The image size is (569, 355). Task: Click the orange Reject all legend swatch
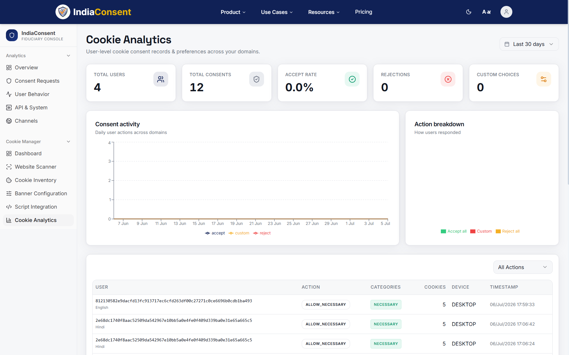coord(498,231)
